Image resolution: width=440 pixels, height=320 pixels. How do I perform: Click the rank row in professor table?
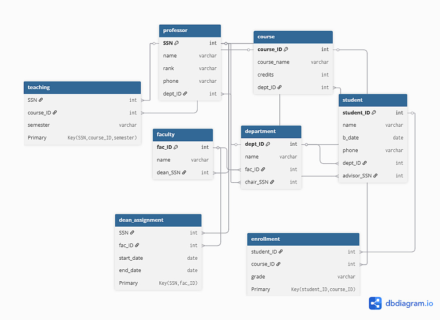coord(190,68)
